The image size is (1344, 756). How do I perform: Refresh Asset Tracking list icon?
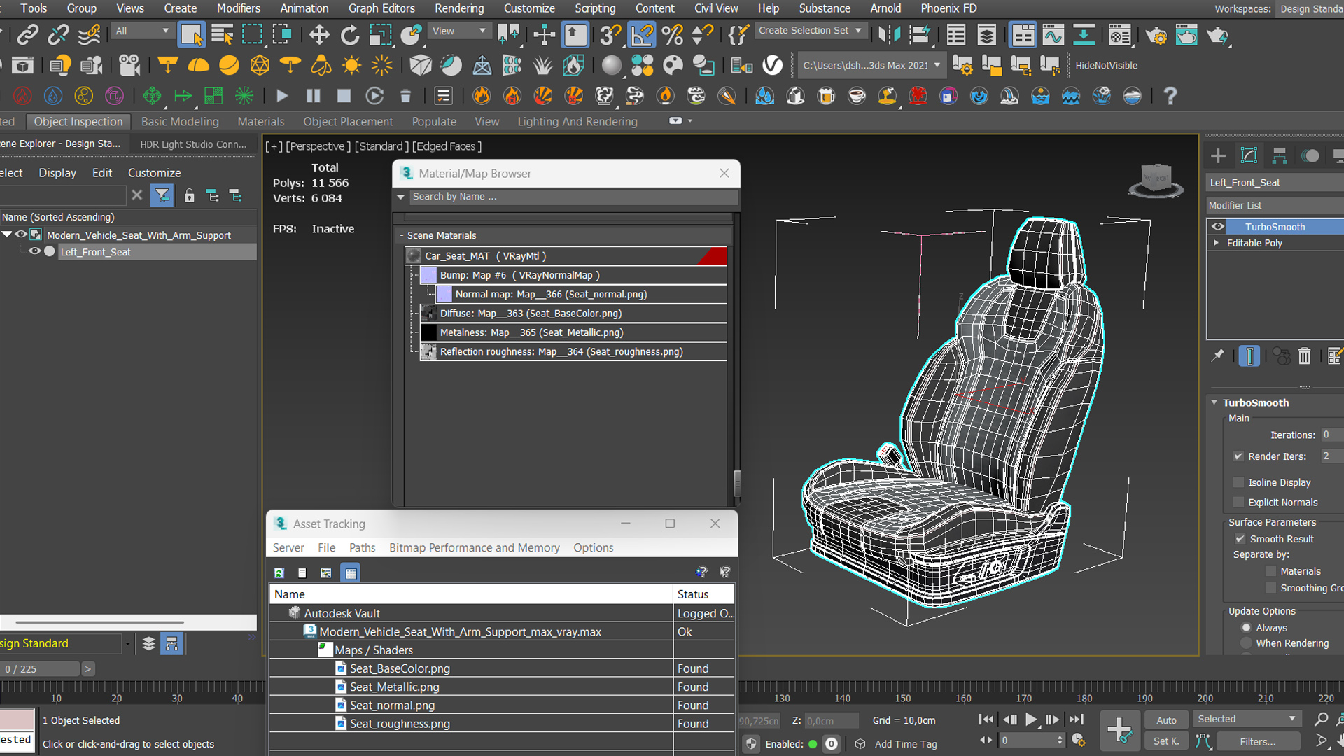(279, 573)
